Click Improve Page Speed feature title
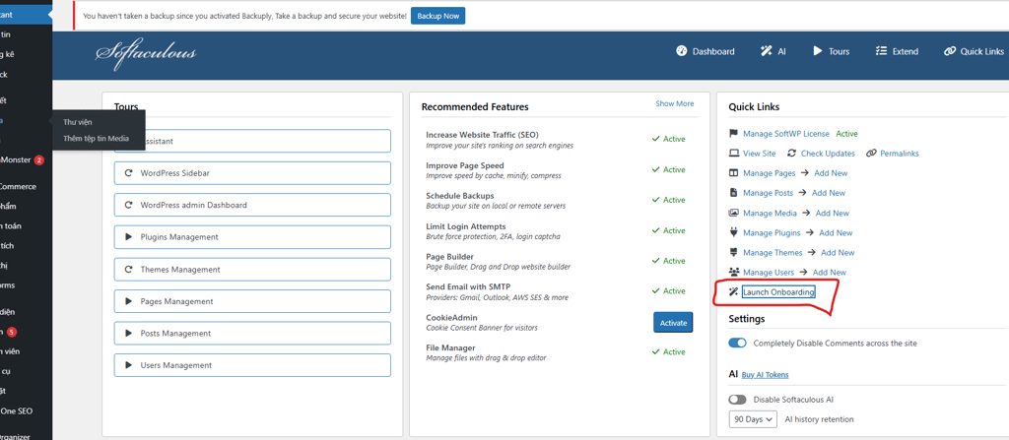This screenshot has height=440, width=1009. (x=465, y=165)
